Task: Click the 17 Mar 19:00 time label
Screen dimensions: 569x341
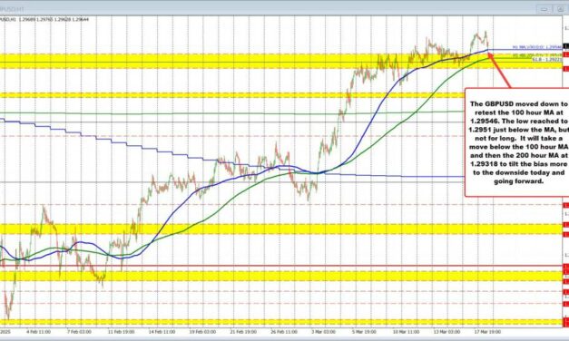Action: coord(488,332)
